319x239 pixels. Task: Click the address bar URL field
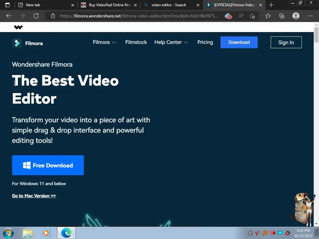point(139,16)
